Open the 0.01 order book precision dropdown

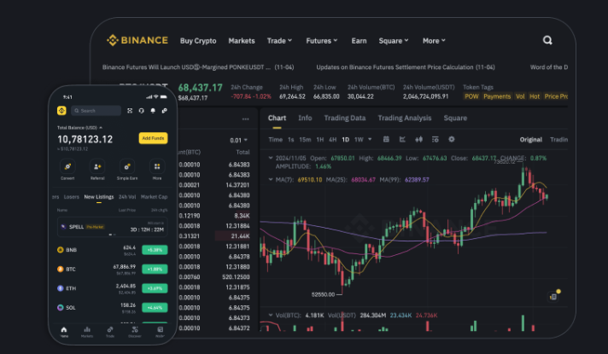238,140
